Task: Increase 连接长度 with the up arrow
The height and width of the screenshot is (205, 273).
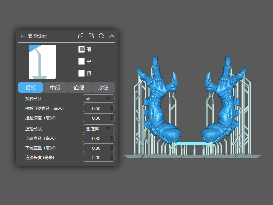Action: pyautogui.click(x=112, y=156)
